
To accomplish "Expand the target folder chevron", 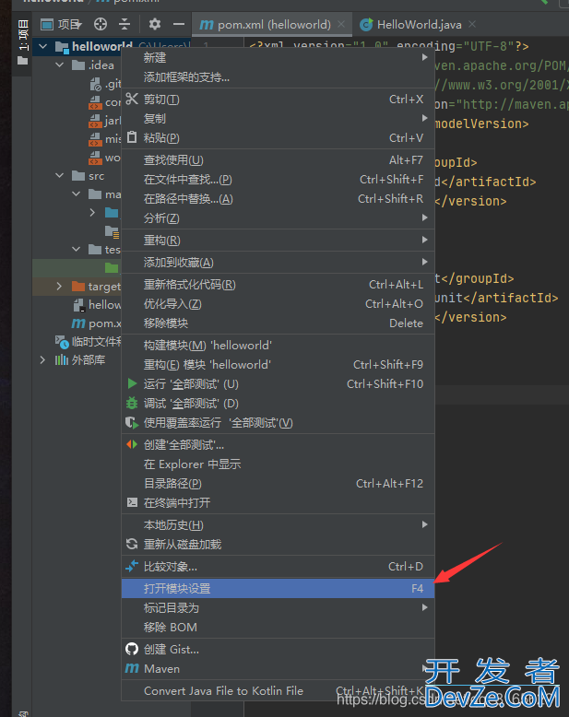I will click(59, 287).
